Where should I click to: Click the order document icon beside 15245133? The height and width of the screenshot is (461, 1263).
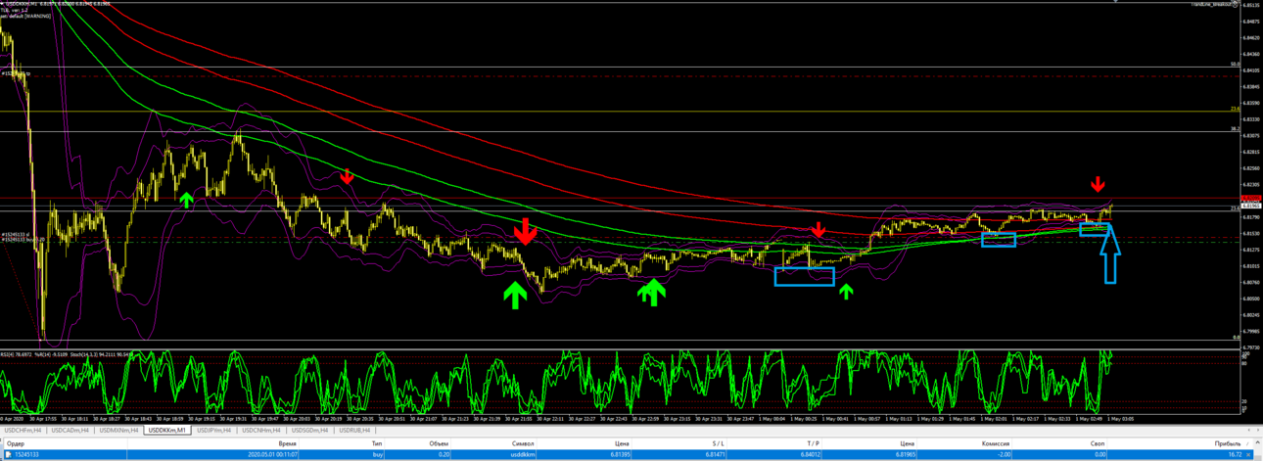pos(8,454)
